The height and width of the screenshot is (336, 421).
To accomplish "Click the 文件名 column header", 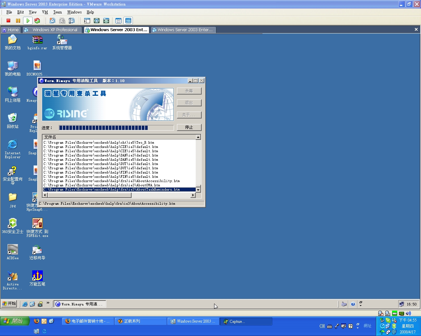I will tap(119, 137).
